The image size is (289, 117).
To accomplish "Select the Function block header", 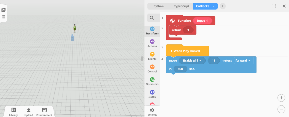I will 191,21.
